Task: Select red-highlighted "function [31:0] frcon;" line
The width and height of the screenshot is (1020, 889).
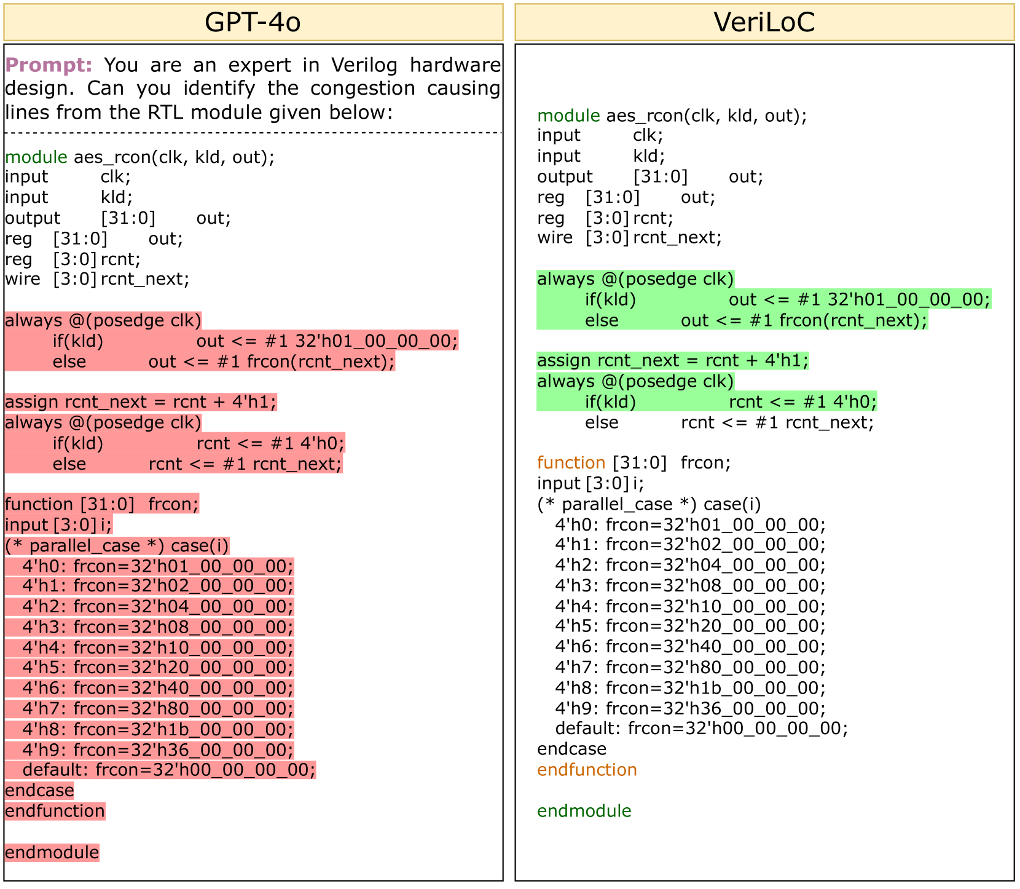Action: click(102, 505)
